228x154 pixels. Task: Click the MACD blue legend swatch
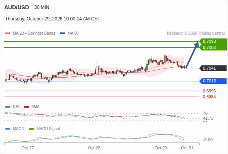[x=8, y=129]
